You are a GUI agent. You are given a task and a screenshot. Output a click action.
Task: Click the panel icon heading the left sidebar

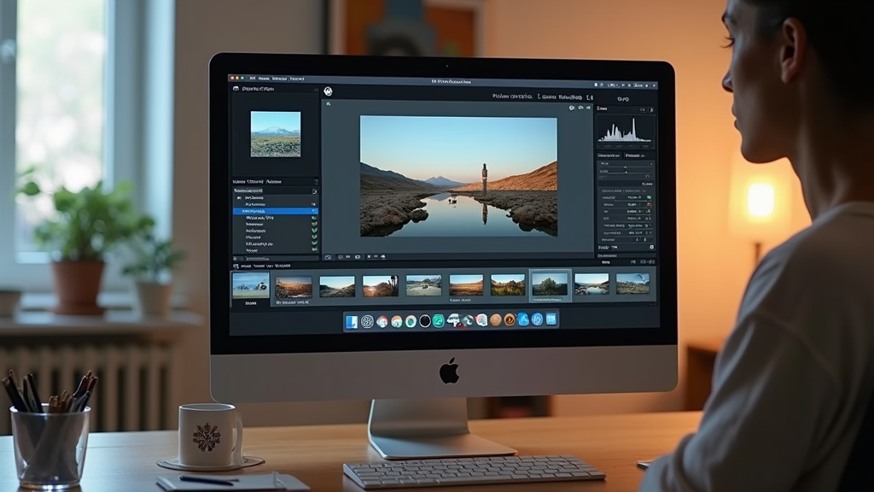236,89
